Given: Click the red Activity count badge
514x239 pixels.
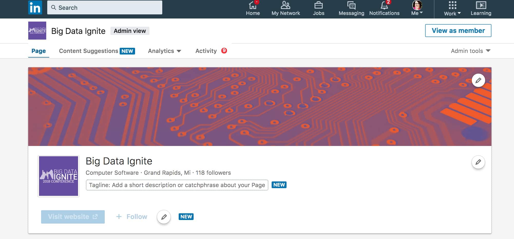Looking at the screenshot, I should tap(224, 51).
